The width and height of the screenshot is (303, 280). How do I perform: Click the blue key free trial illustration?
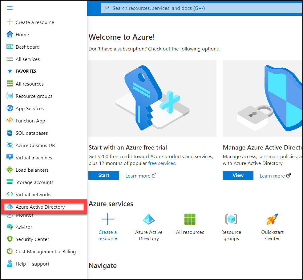pos(152,98)
